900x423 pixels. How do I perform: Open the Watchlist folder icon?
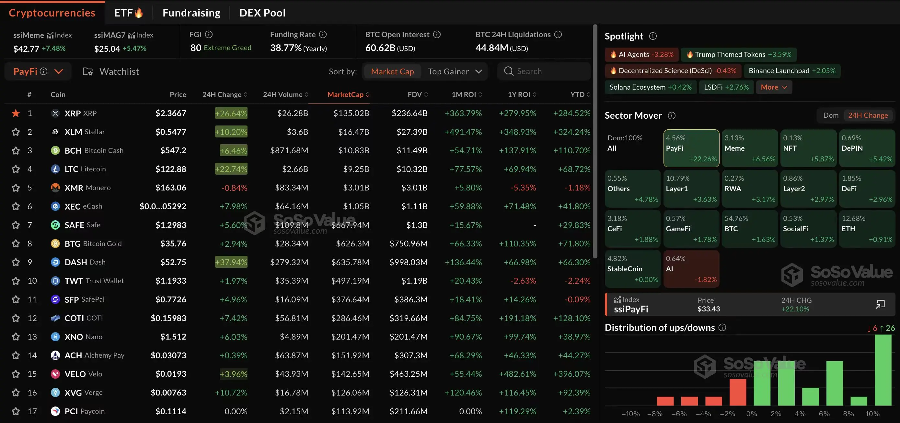[88, 71]
